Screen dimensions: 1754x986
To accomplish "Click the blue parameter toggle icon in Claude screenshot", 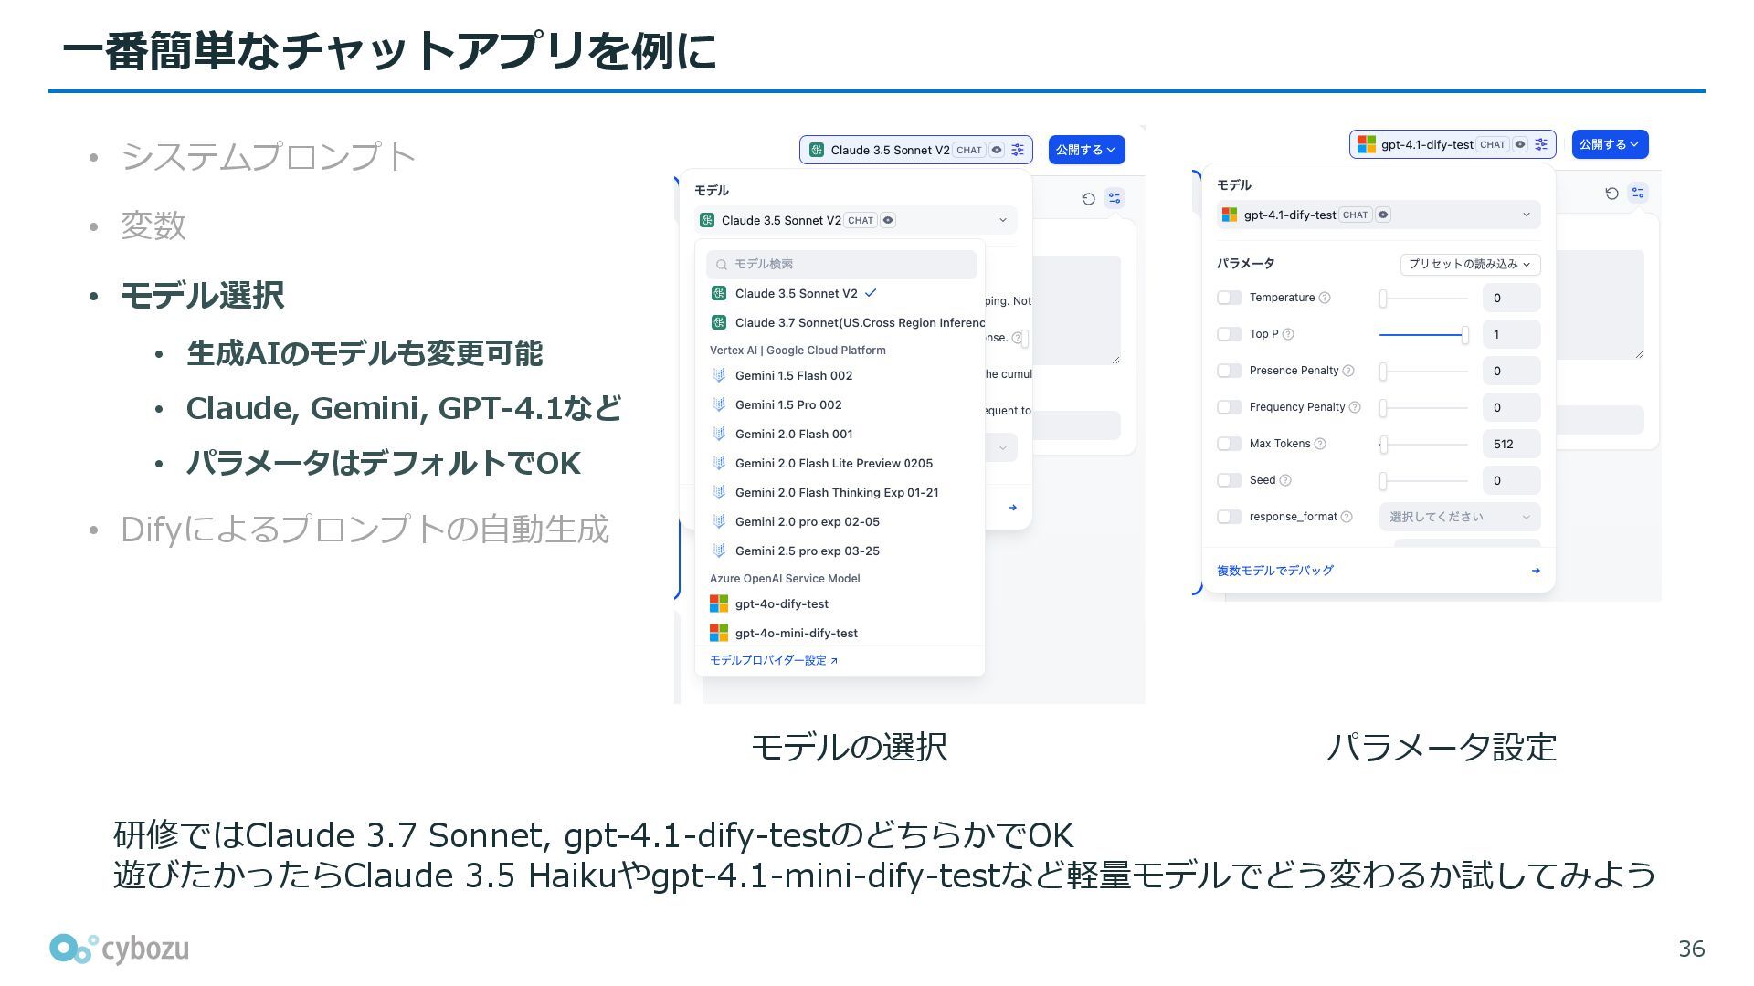I will click(1114, 198).
